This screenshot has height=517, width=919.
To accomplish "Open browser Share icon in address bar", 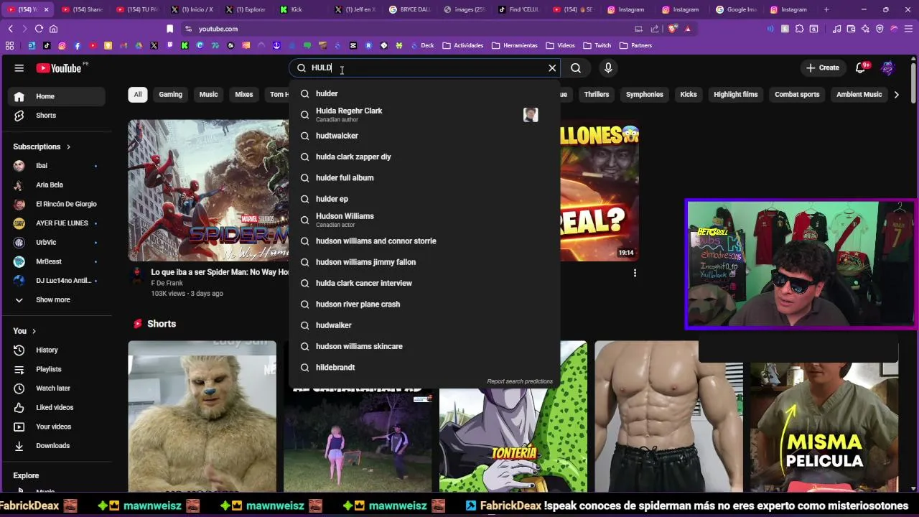I will click(655, 29).
